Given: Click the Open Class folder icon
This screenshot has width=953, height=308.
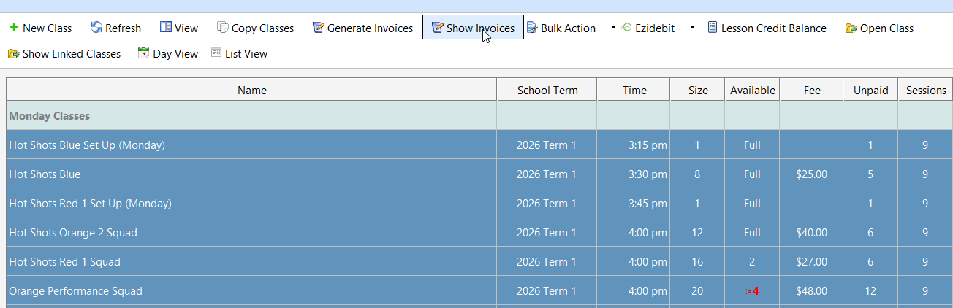Looking at the screenshot, I should point(851,28).
